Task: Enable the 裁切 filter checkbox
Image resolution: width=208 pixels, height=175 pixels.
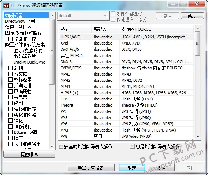Action: (11, 68)
